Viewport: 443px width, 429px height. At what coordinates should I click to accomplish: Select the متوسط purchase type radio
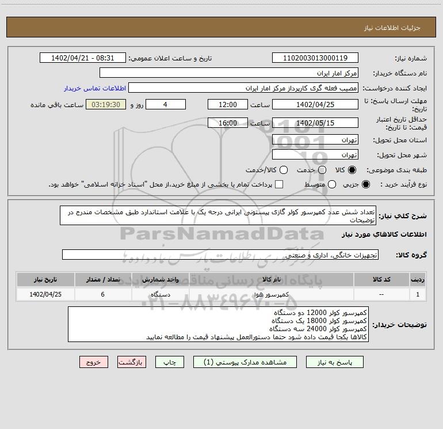(332, 184)
